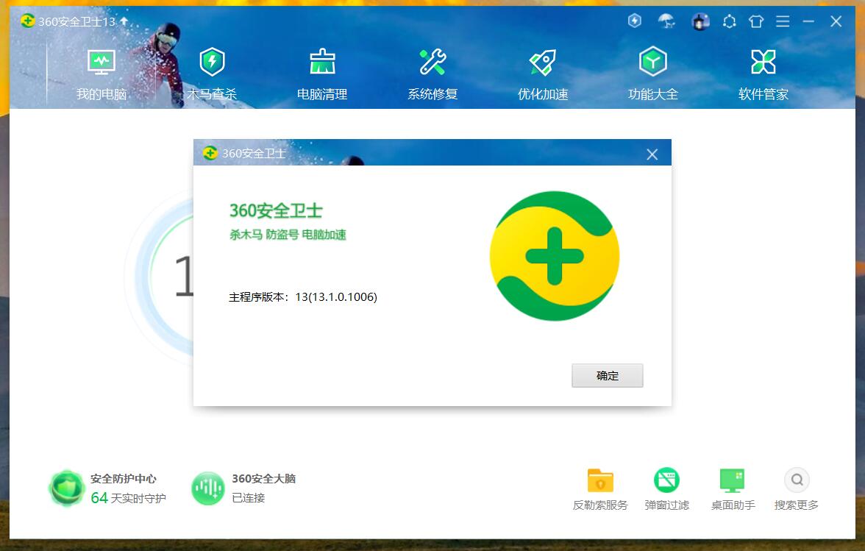Click the upgrade arrow beside 360安全卫士13
This screenshot has width=865, height=551.
(124, 21)
